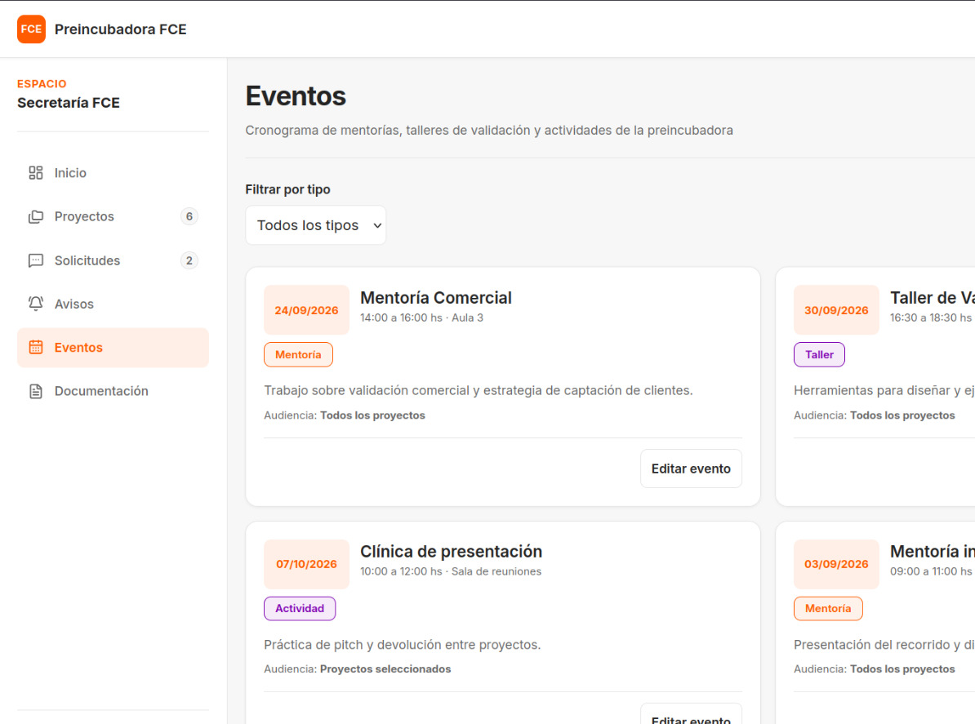Click the Proyectos folder icon
This screenshot has width=975, height=724.
point(35,216)
